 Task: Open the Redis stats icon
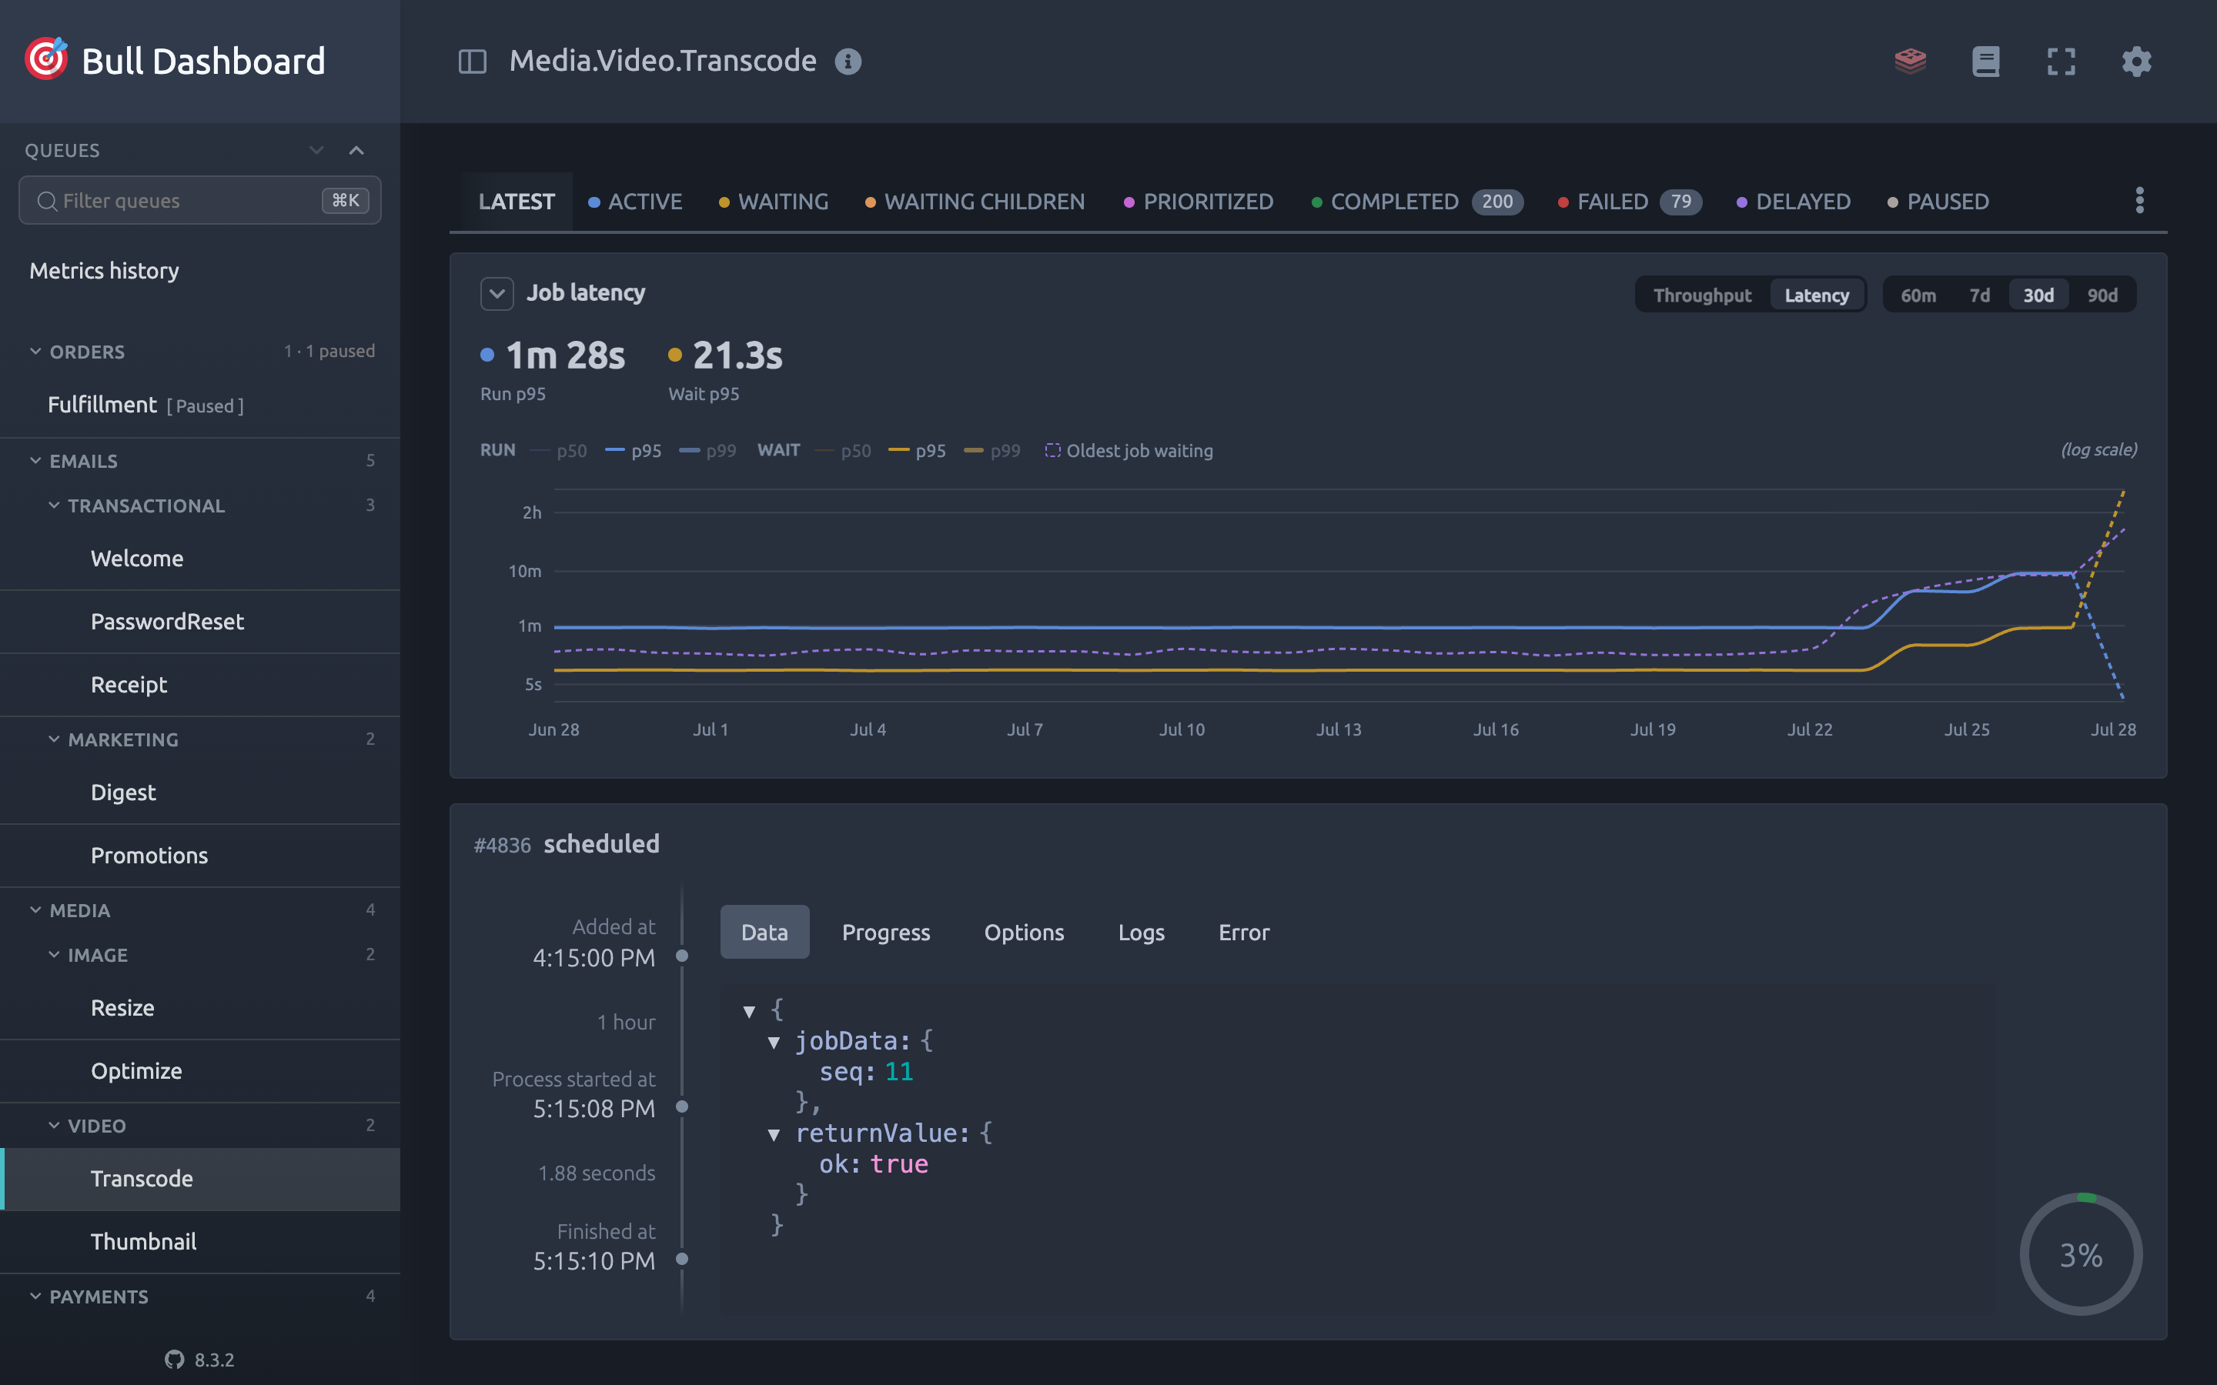(x=1910, y=62)
